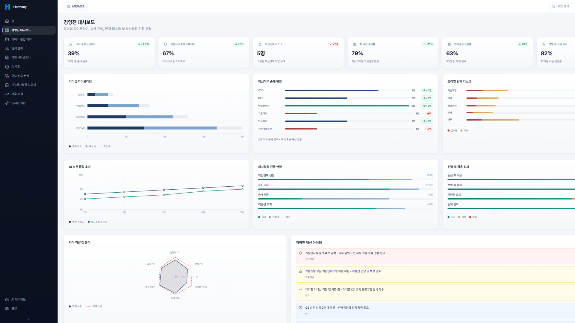Click the 미준비 legend entry
This screenshot has width=575, height=323.
coord(105,147)
